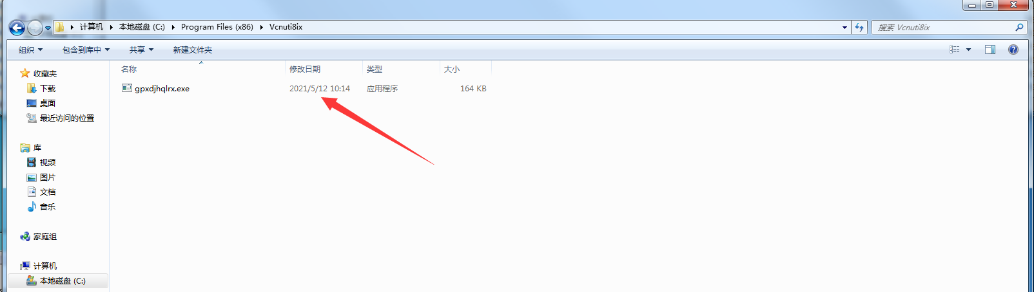Screen dimensions: 1034x292
Task: Click the 搜索 Vcnuti8ix search field
Action: (945, 28)
